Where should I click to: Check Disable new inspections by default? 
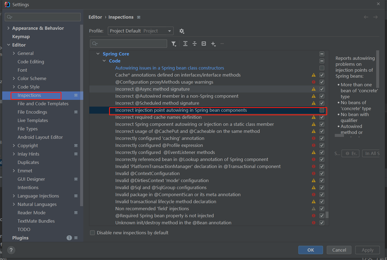point(92,233)
